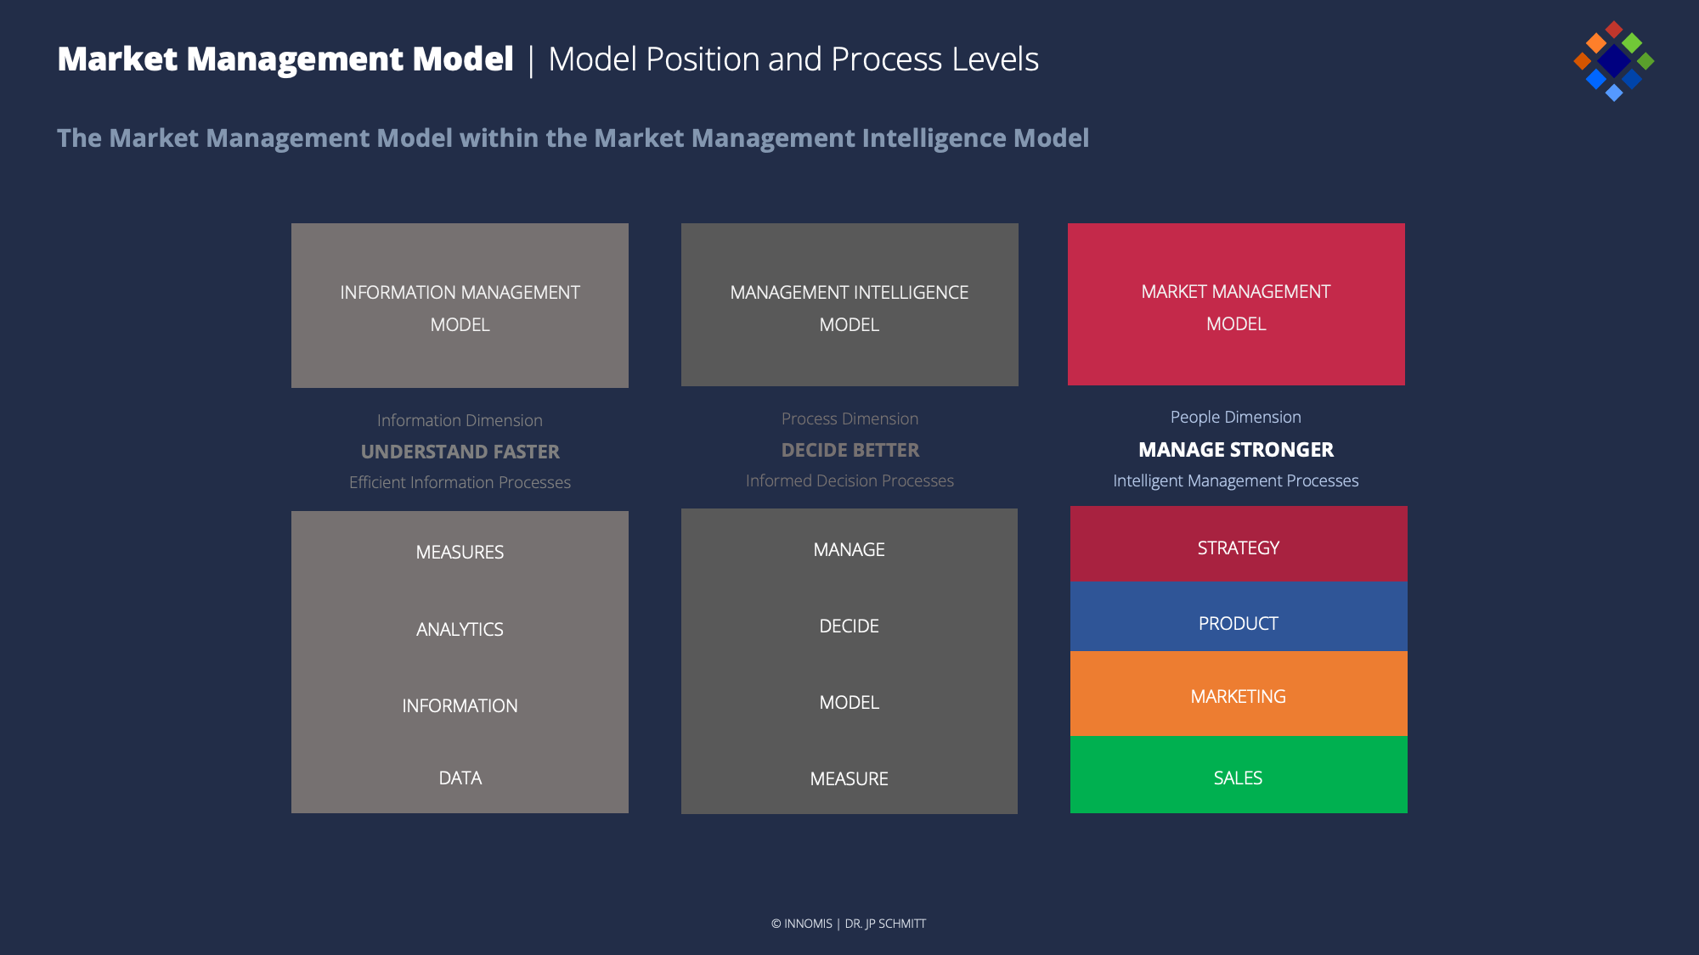
Task: Select the Data level label
Action: [x=460, y=778]
